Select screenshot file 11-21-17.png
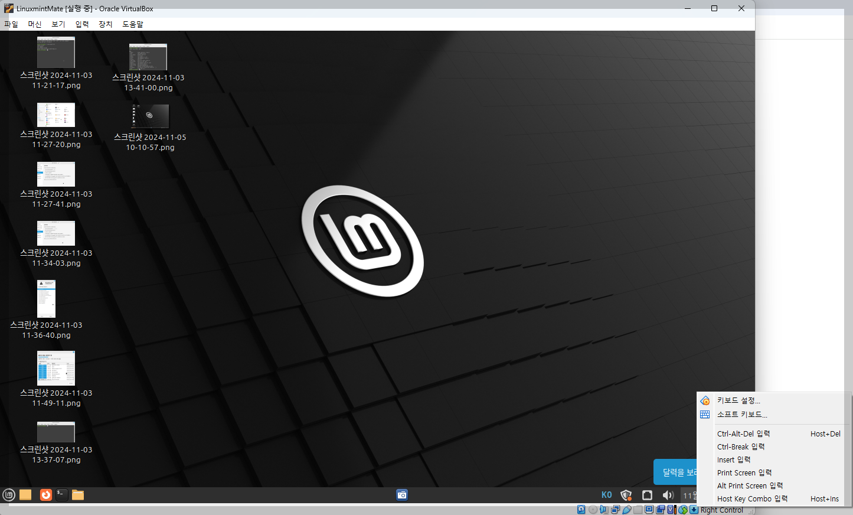 click(x=56, y=63)
